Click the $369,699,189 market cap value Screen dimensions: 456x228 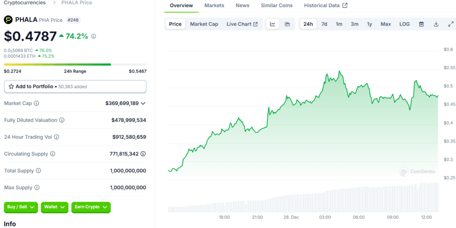point(122,103)
